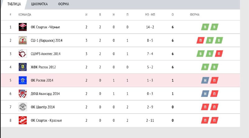
Task: Select the ТАБЛИЦА tab
Action: pos(14,4)
